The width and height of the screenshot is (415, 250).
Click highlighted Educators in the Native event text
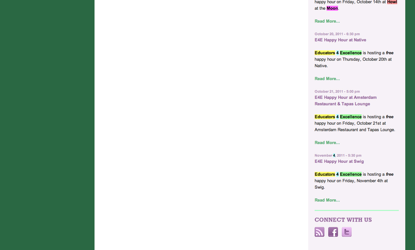coord(325,53)
